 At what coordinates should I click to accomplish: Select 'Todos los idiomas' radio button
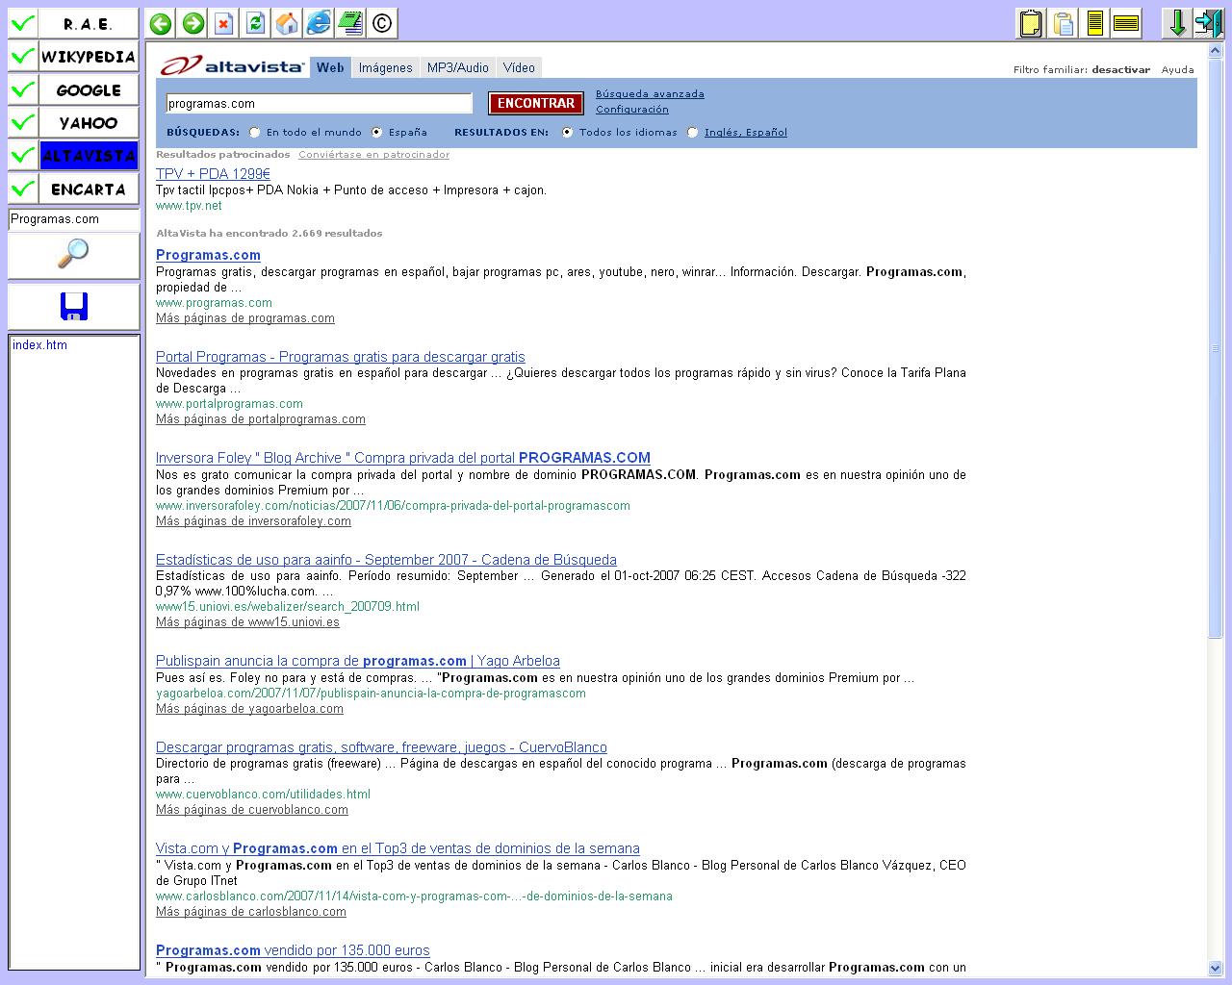click(567, 133)
